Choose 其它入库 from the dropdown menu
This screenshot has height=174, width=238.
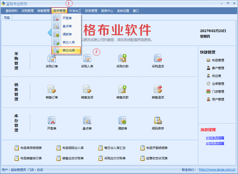tap(66, 42)
